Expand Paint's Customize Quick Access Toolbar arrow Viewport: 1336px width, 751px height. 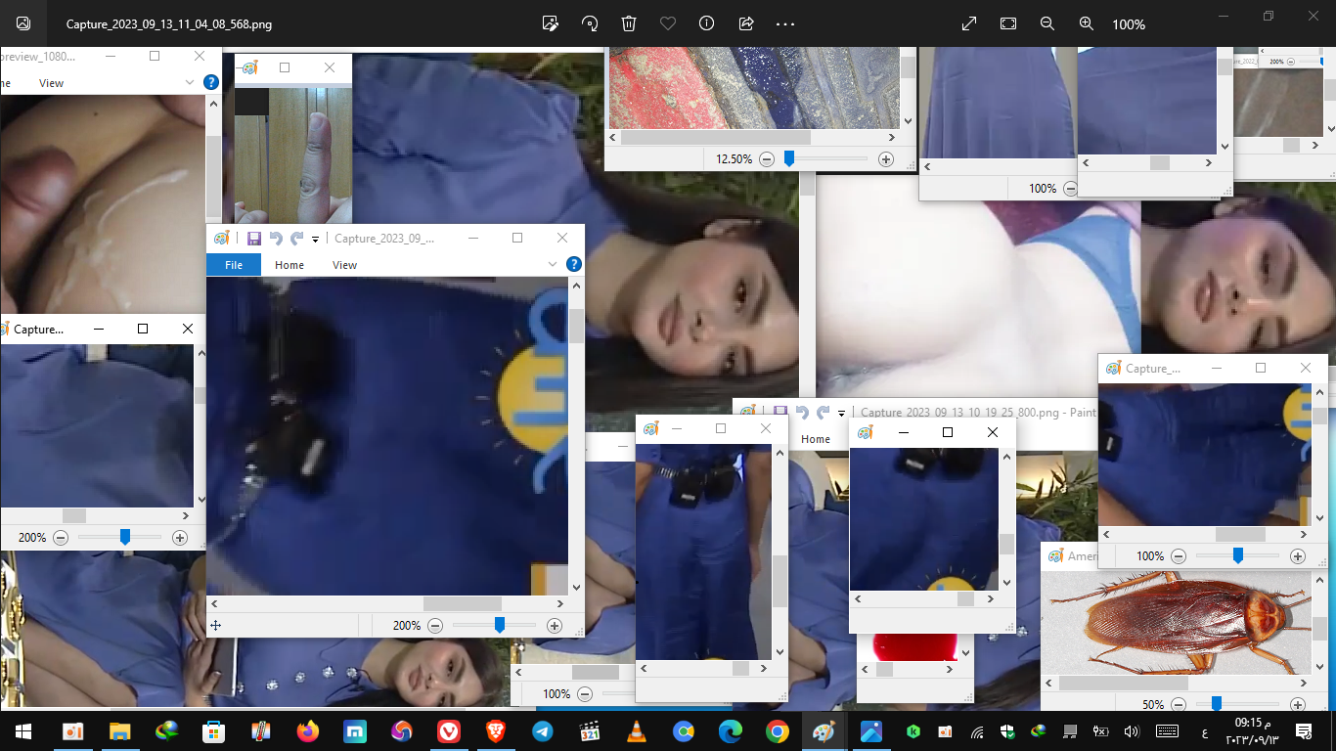coord(315,239)
